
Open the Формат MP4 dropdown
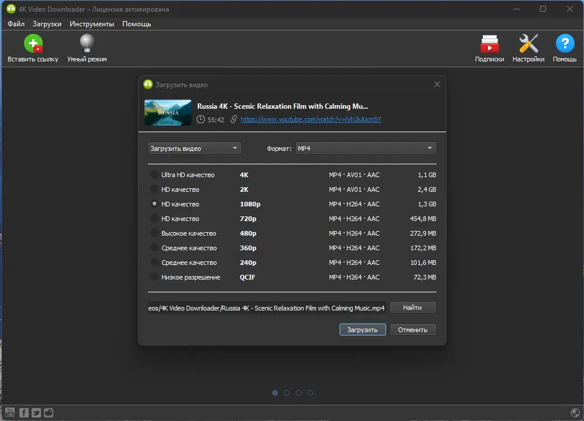click(366, 148)
